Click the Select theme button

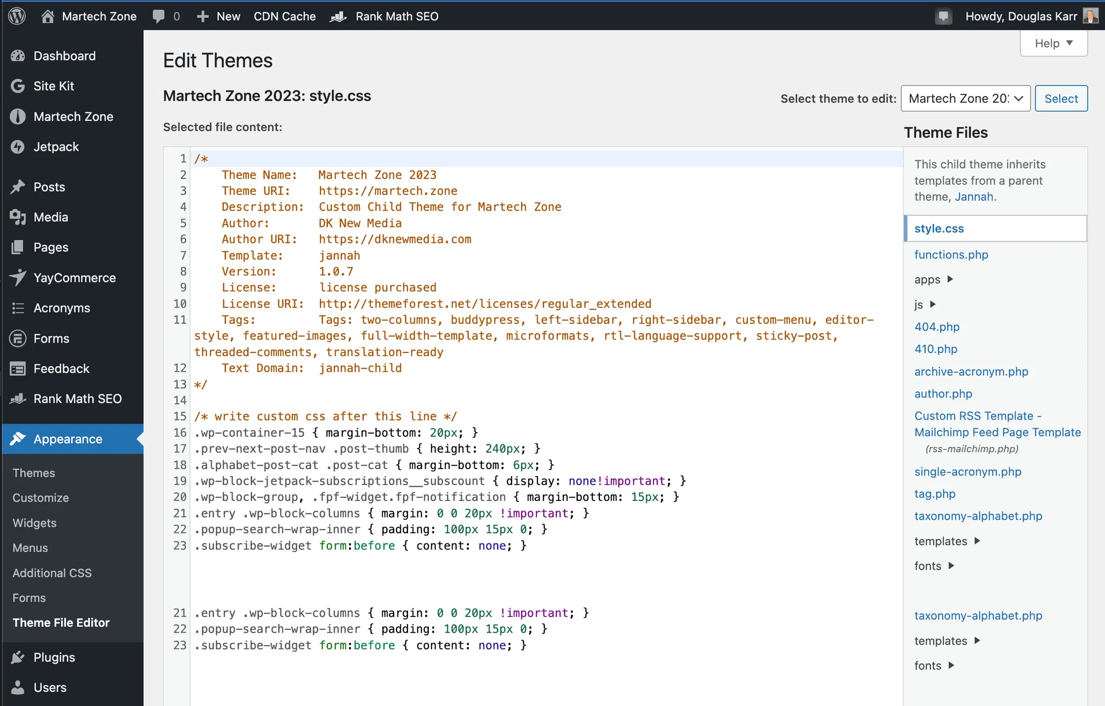coord(1061,98)
